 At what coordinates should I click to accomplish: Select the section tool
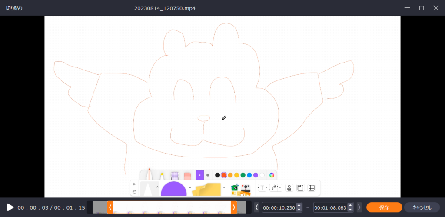(300, 188)
